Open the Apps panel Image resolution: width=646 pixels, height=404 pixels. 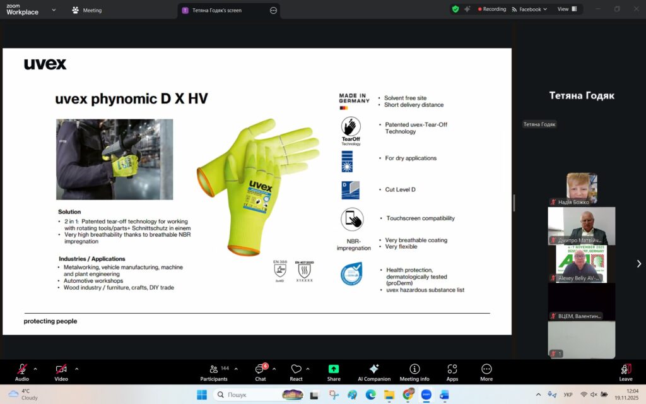point(452,372)
